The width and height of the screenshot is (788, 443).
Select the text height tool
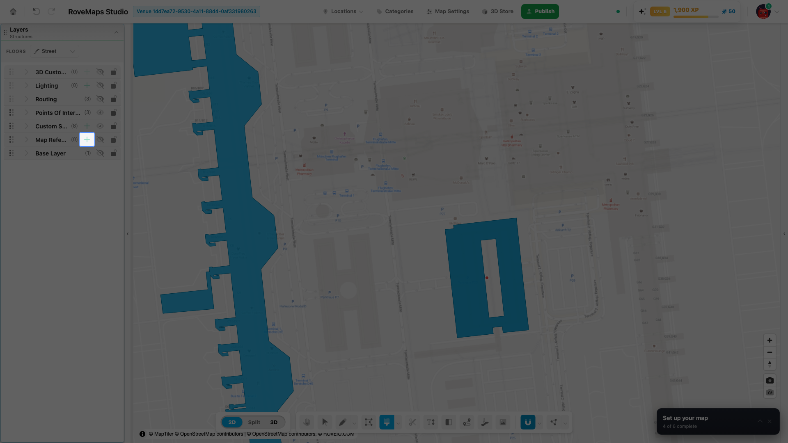431,422
